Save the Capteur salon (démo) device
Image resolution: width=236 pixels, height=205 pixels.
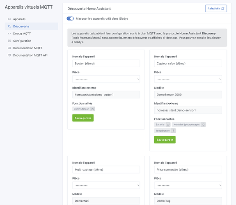click(165, 140)
